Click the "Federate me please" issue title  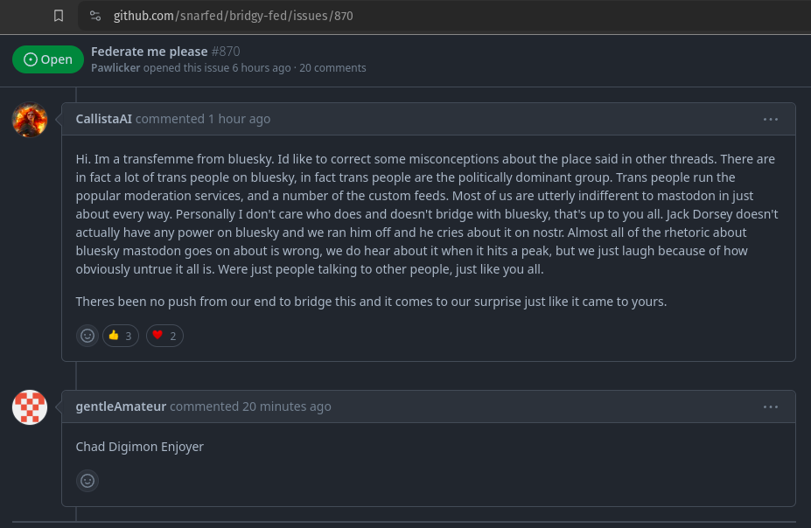[150, 52]
